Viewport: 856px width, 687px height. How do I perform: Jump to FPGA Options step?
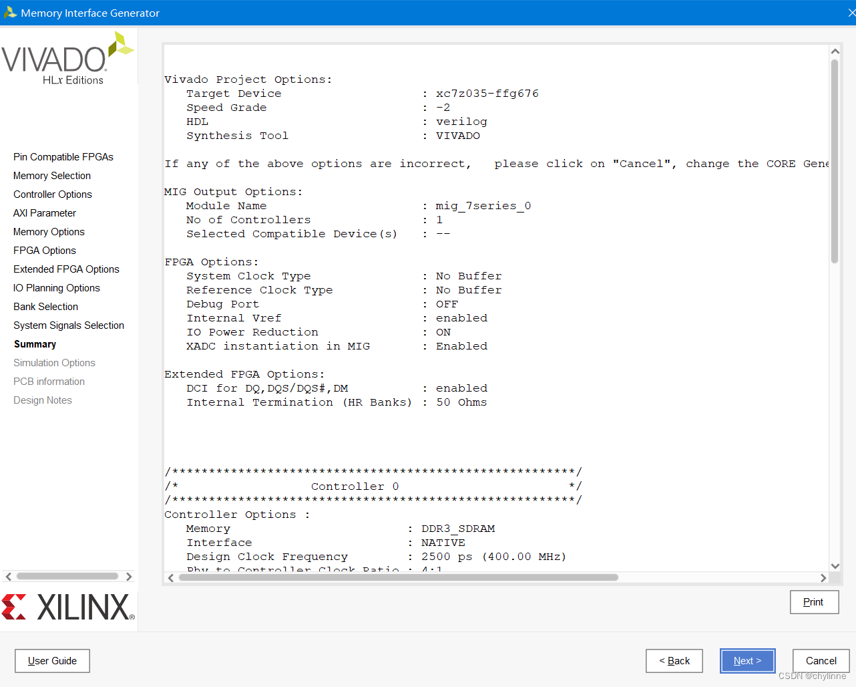tap(45, 251)
